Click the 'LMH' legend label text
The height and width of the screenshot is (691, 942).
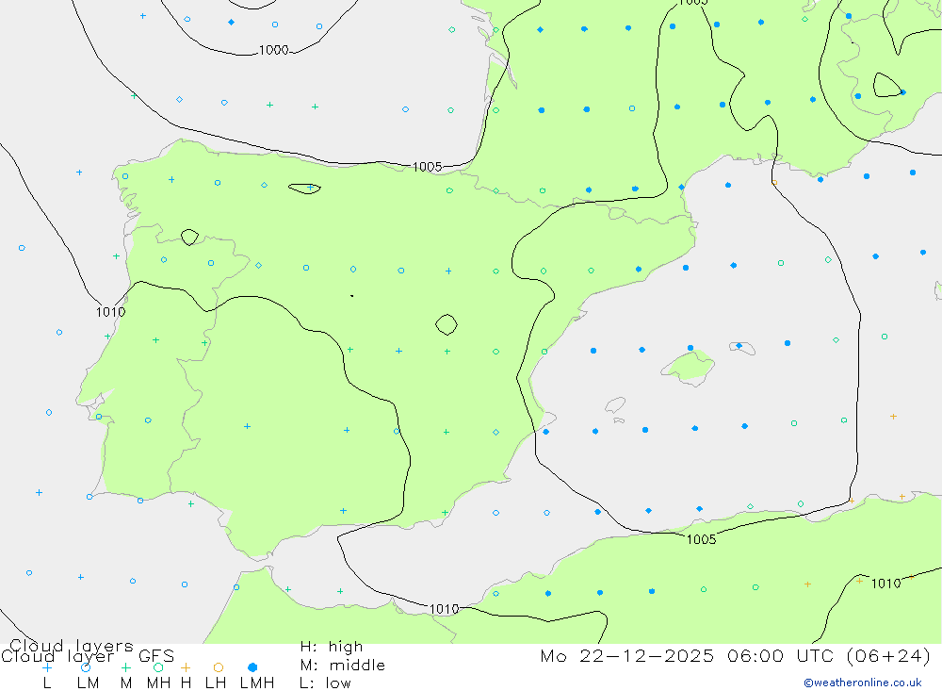[x=257, y=683]
